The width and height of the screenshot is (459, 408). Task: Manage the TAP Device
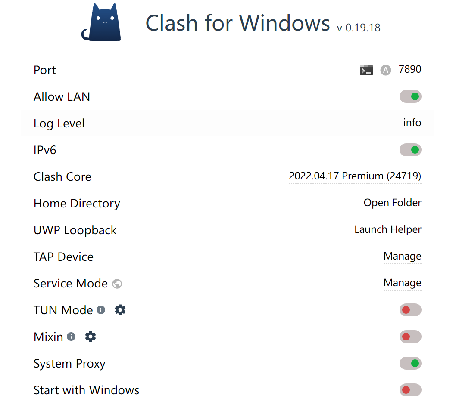point(402,256)
